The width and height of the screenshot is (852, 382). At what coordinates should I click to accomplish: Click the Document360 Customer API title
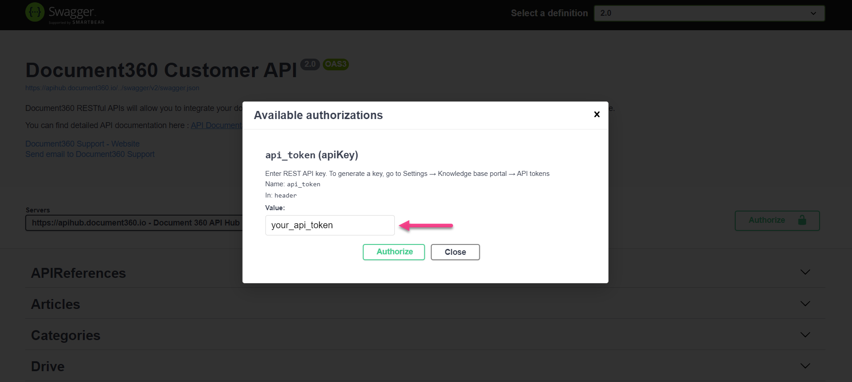pyautogui.click(x=161, y=70)
